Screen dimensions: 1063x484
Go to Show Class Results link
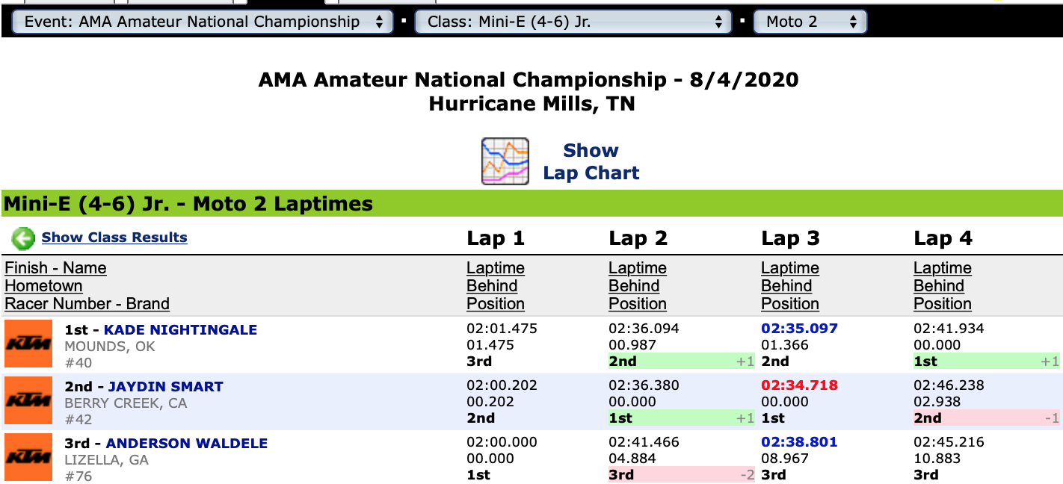[114, 238]
